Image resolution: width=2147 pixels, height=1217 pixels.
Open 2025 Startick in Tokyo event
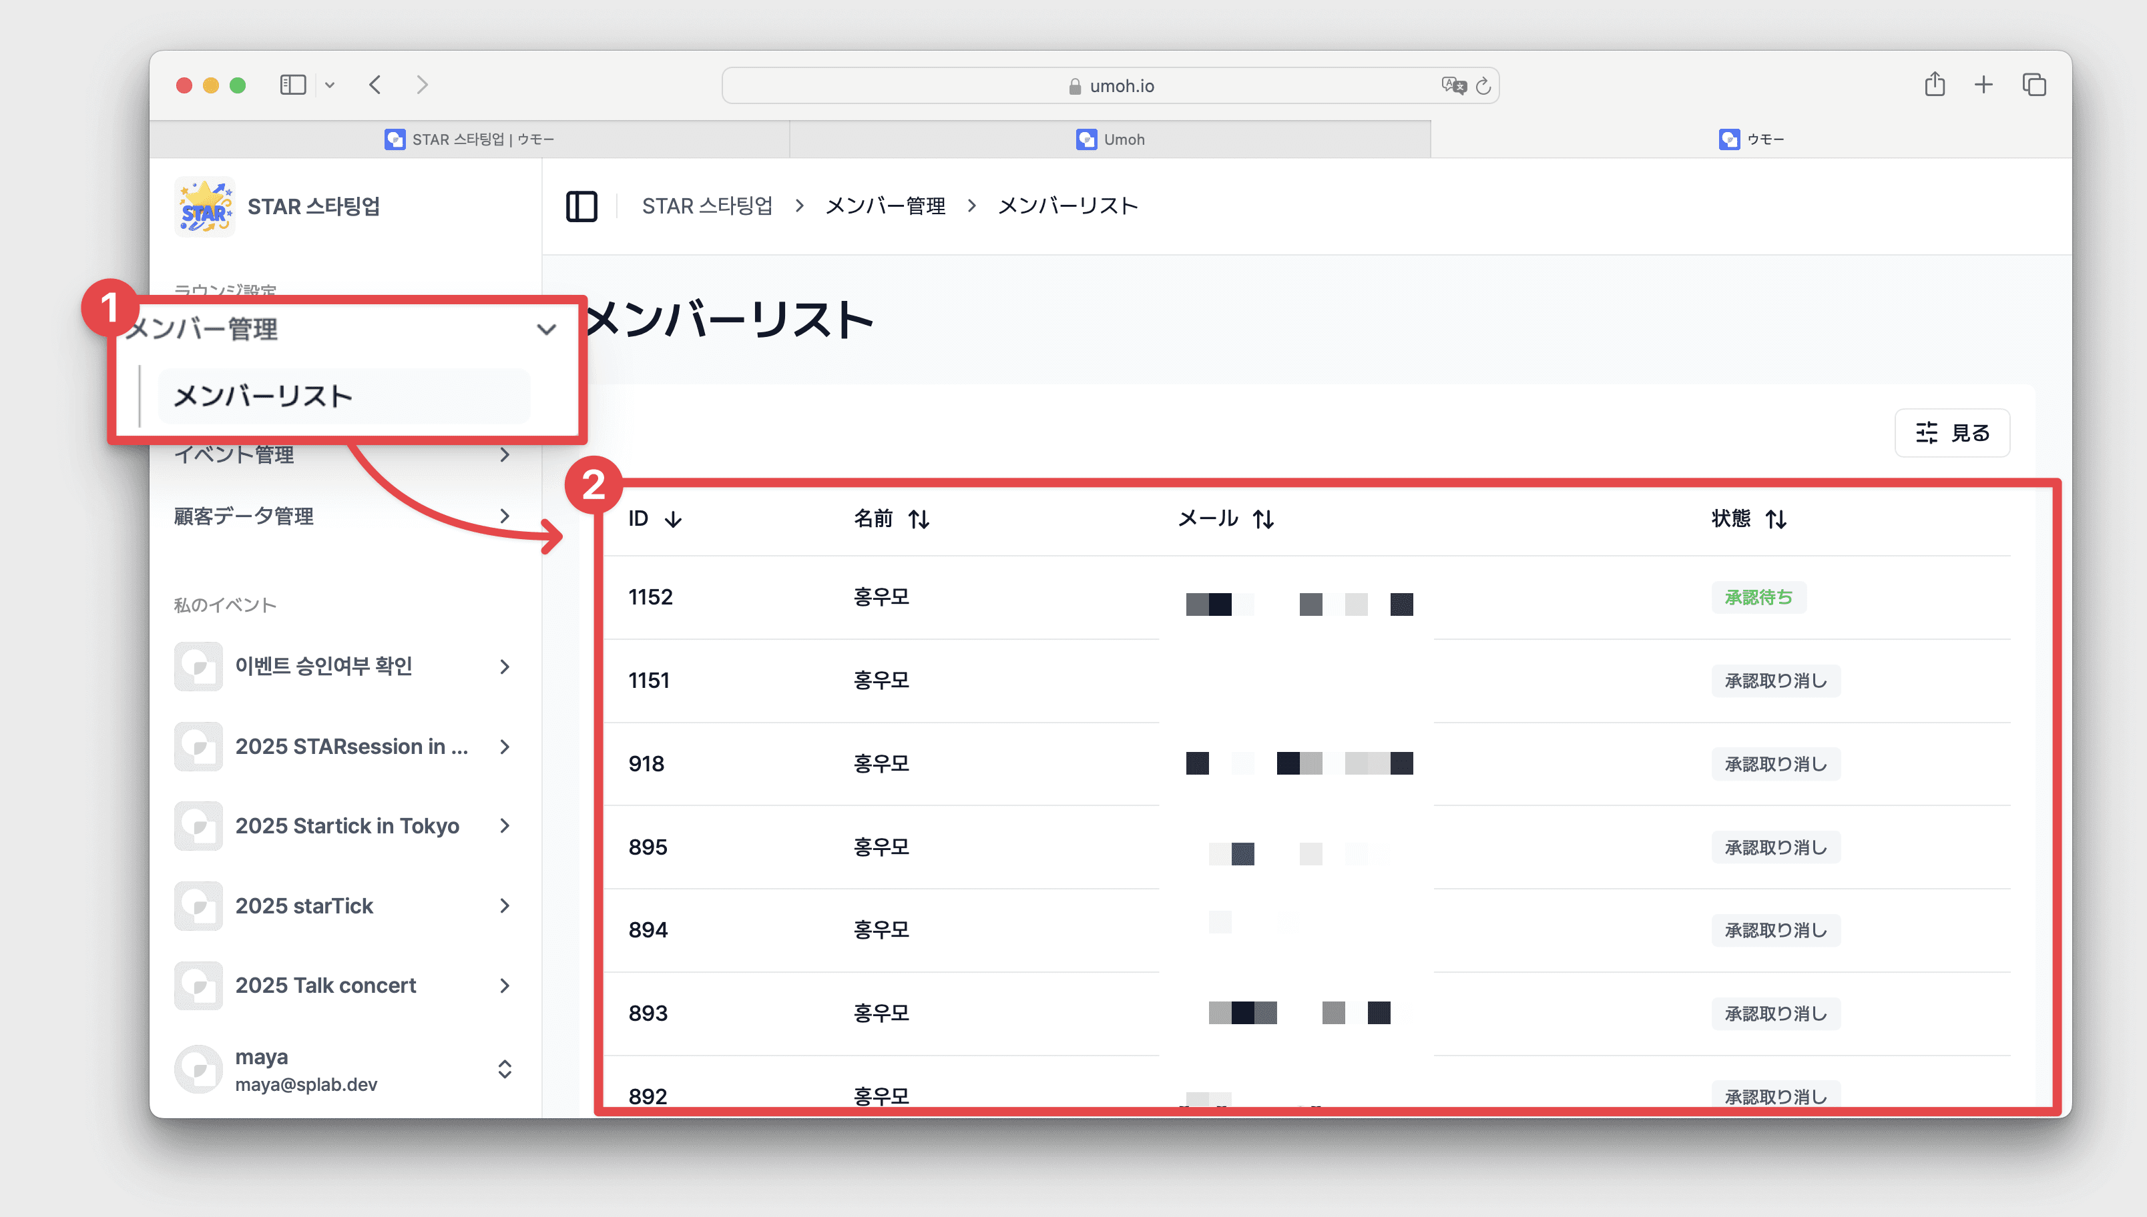click(x=347, y=826)
